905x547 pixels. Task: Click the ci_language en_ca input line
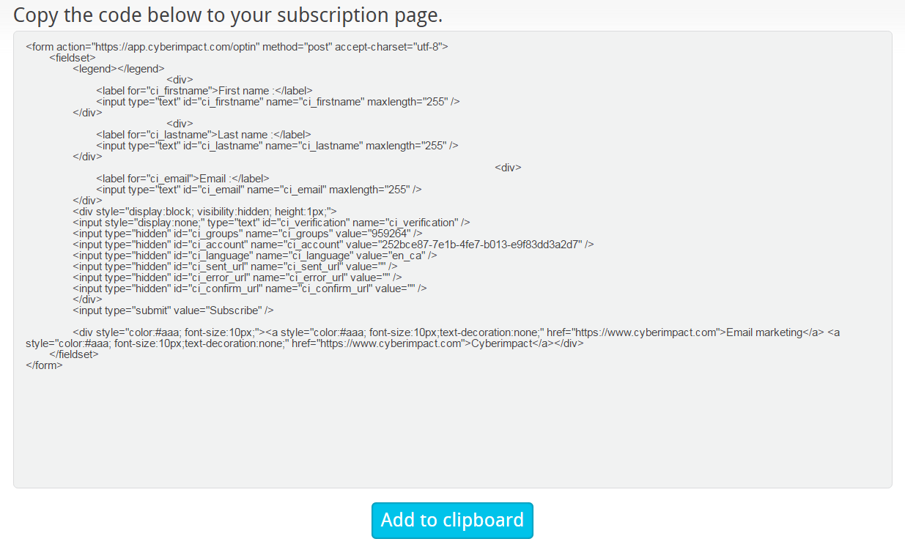(x=254, y=256)
